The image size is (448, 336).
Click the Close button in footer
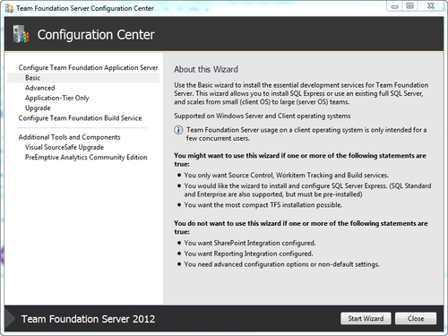point(416,319)
